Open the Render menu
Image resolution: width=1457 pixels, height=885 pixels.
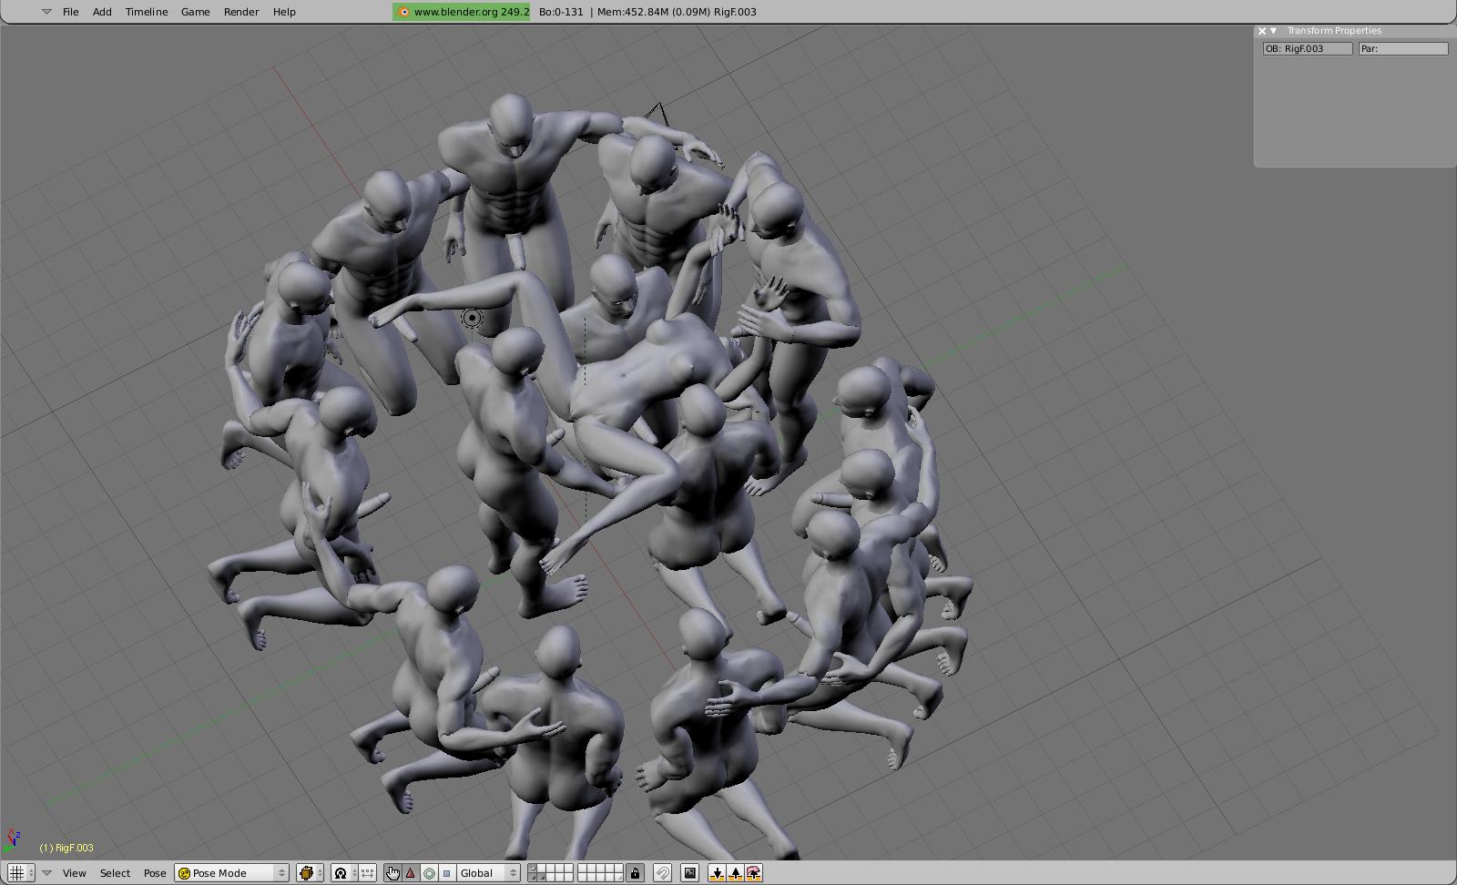point(241,12)
